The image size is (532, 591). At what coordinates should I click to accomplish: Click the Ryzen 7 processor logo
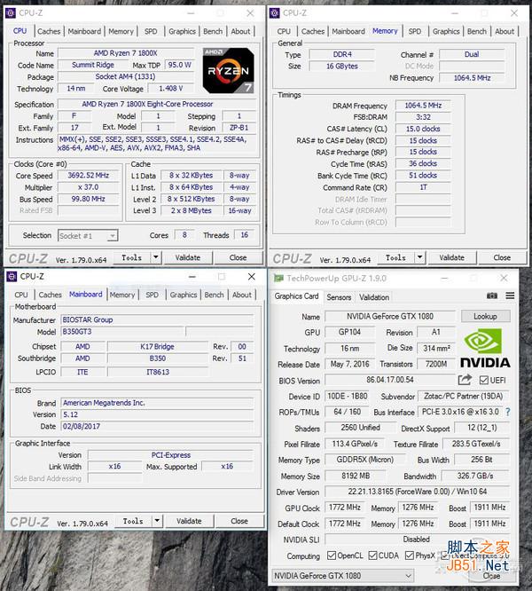tap(229, 70)
